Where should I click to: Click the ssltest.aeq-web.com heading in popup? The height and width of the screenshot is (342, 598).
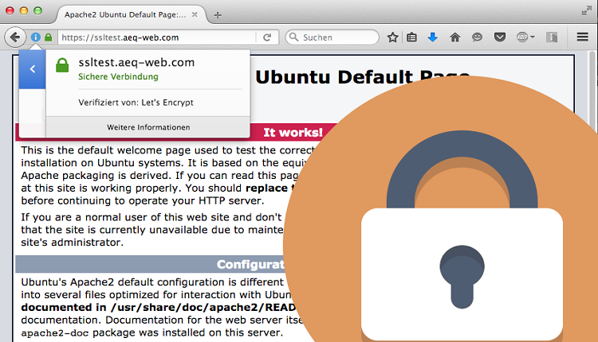[x=136, y=62]
